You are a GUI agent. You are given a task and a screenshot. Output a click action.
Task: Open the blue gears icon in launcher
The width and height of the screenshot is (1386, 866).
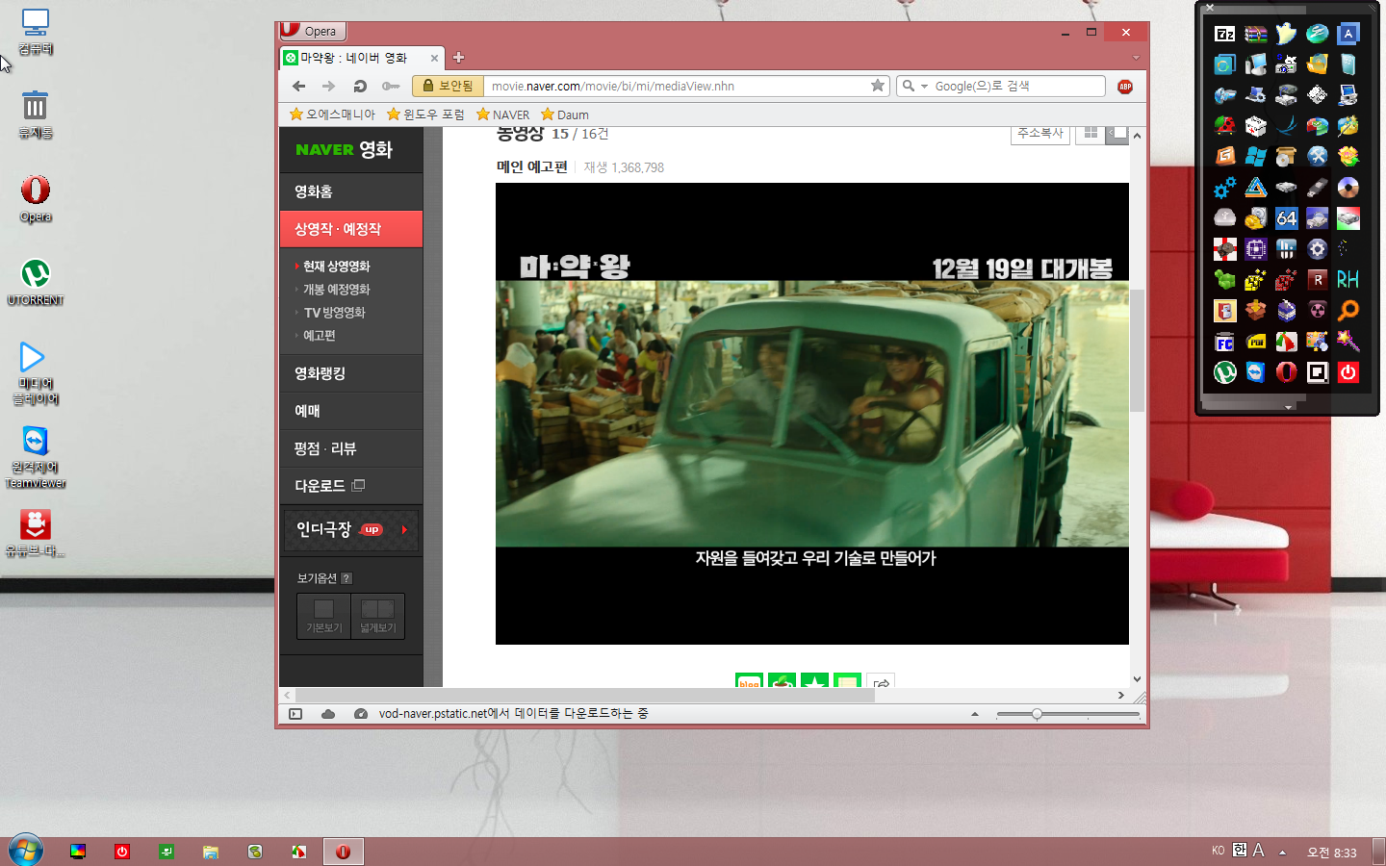pos(1225,188)
